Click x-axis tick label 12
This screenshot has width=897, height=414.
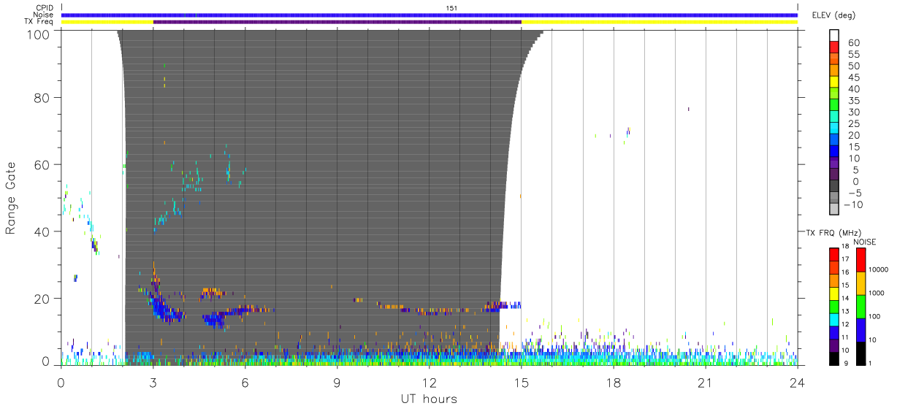pos(429,383)
